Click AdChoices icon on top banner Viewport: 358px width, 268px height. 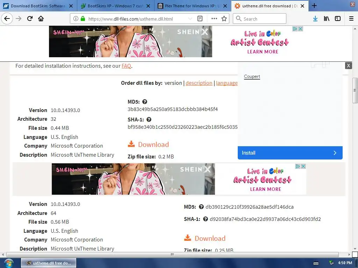295,29
